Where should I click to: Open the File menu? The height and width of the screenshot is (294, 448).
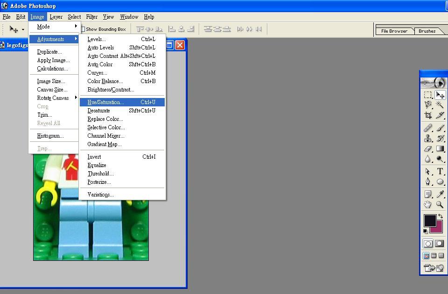[6, 17]
